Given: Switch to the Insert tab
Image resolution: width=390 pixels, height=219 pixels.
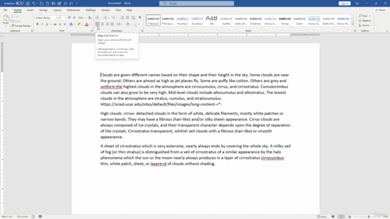Looking at the screenshot, I should point(30,10).
